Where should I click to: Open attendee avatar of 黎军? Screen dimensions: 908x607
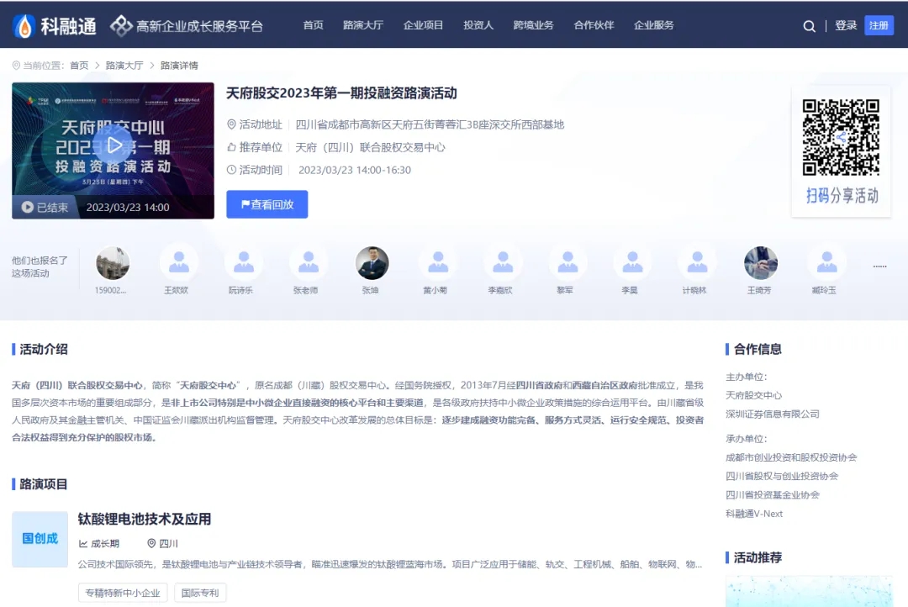click(567, 263)
